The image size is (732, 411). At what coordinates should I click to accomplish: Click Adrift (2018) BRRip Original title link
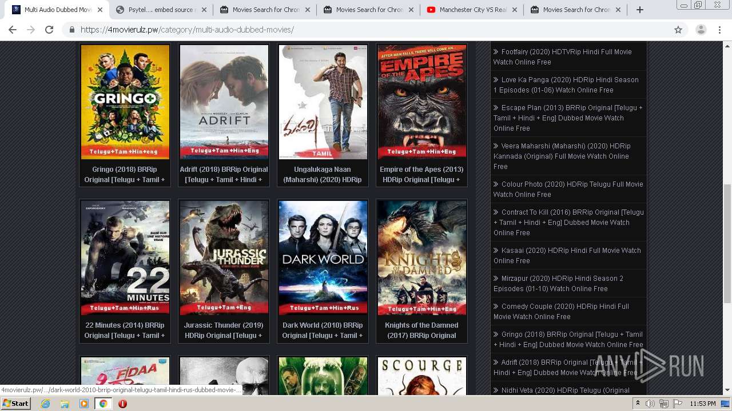click(224, 174)
